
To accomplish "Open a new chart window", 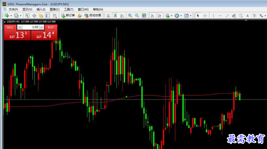I will pyautogui.click(x=7, y=16).
